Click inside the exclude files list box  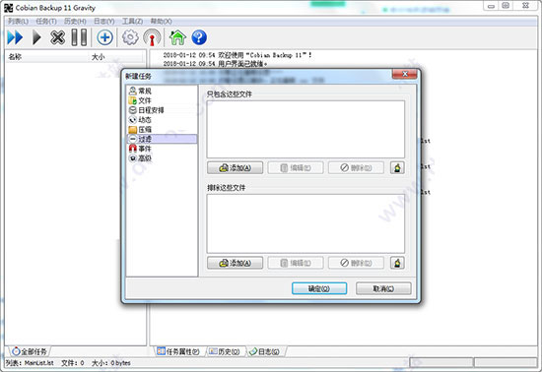pyautogui.click(x=305, y=223)
